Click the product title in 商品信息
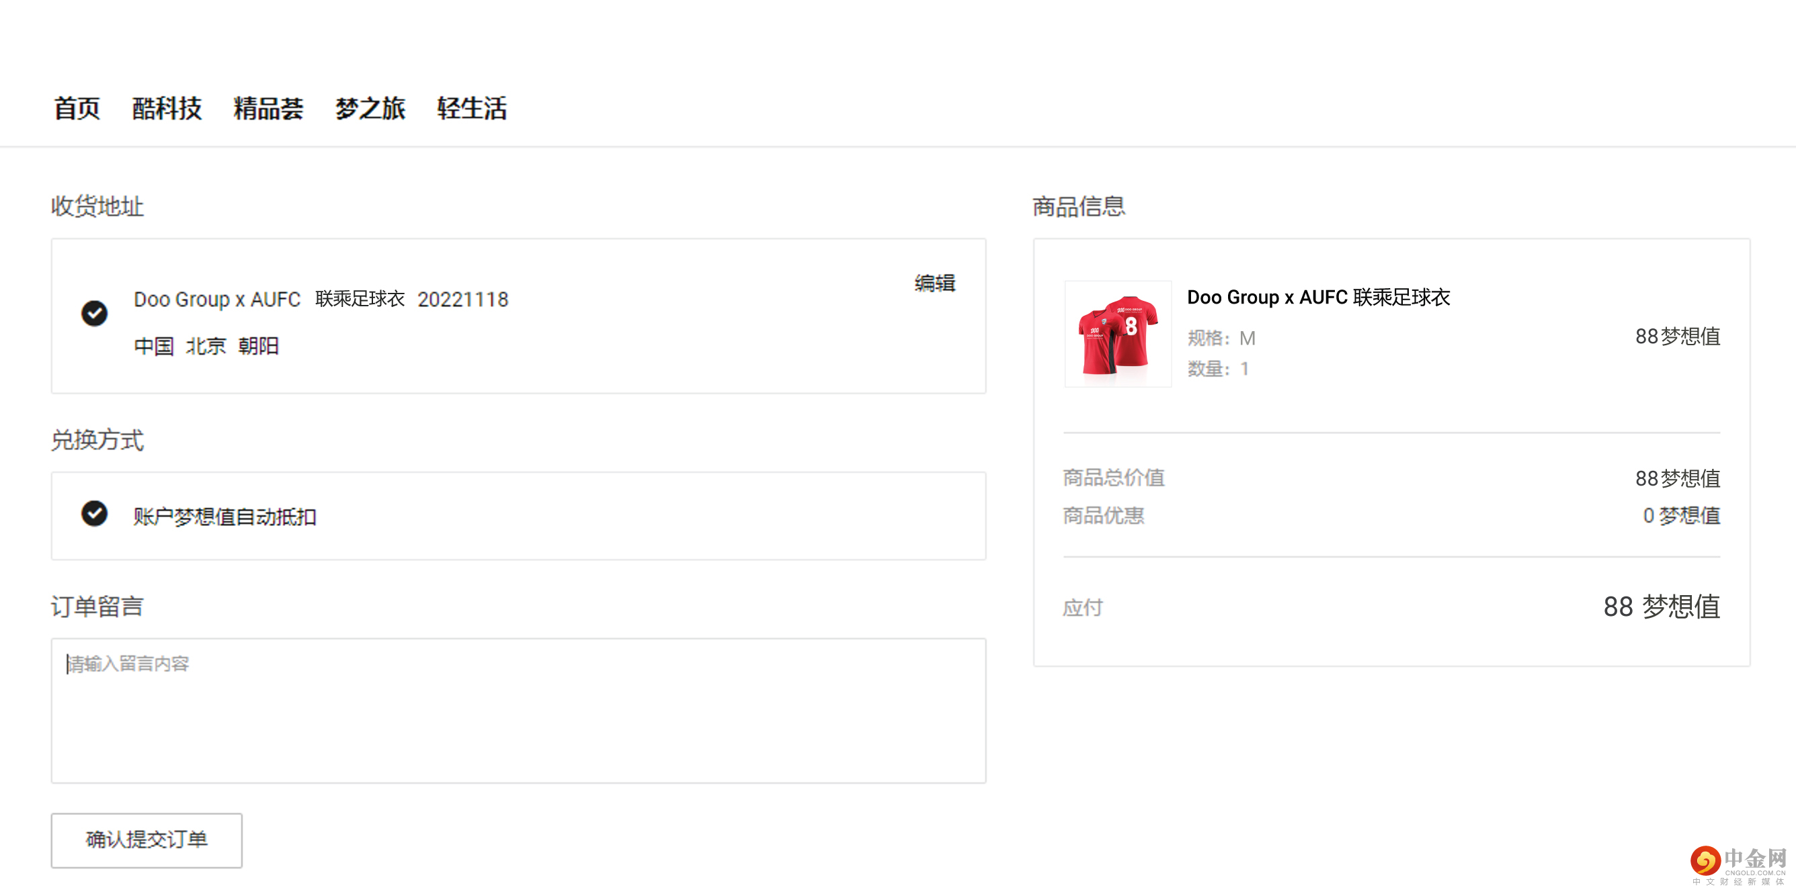 [1317, 298]
